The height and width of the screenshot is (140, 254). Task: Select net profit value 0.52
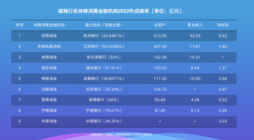click(223, 100)
